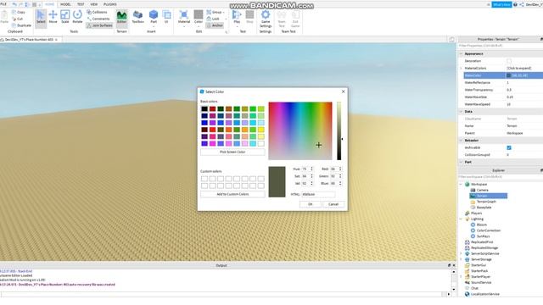Choose the Scale tool

coord(65,17)
